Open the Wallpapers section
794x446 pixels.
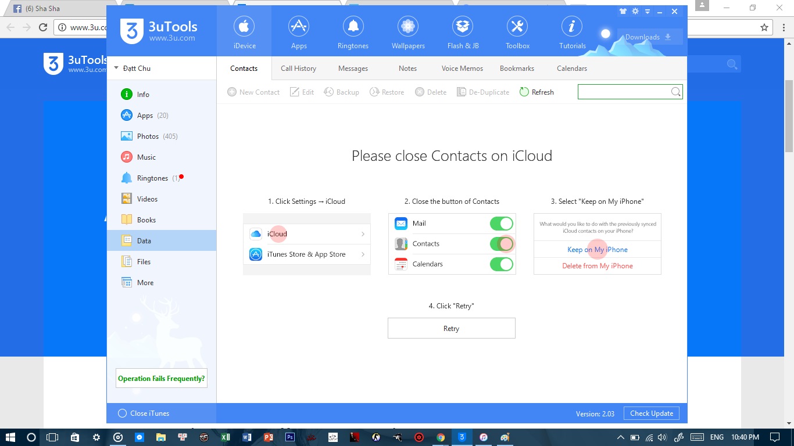(x=408, y=33)
